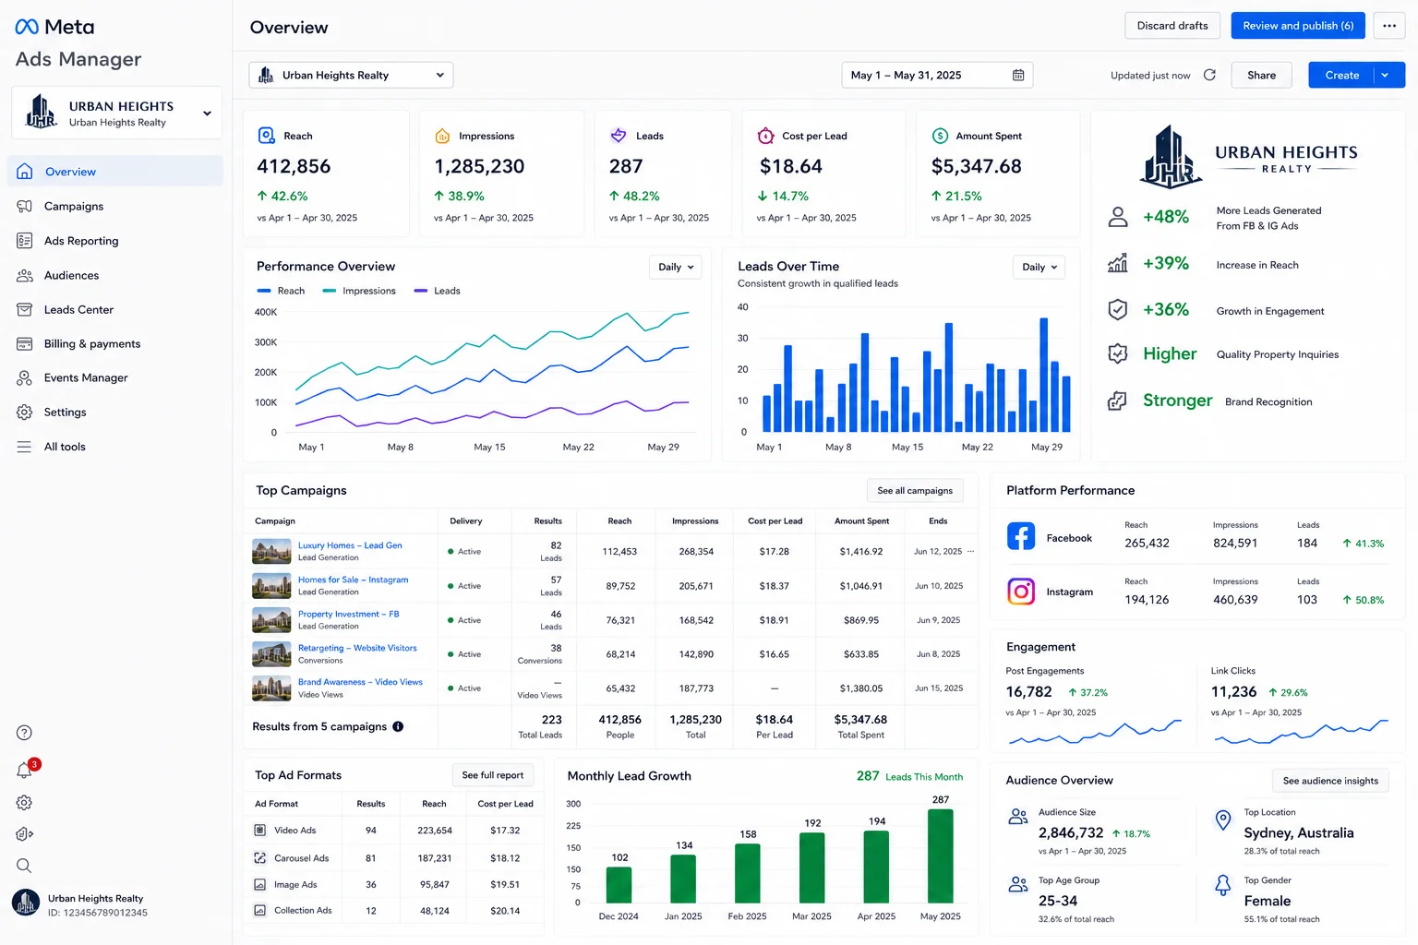The height and width of the screenshot is (945, 1418).
Task: Click the Top Gender icon
Action: 1223,886
